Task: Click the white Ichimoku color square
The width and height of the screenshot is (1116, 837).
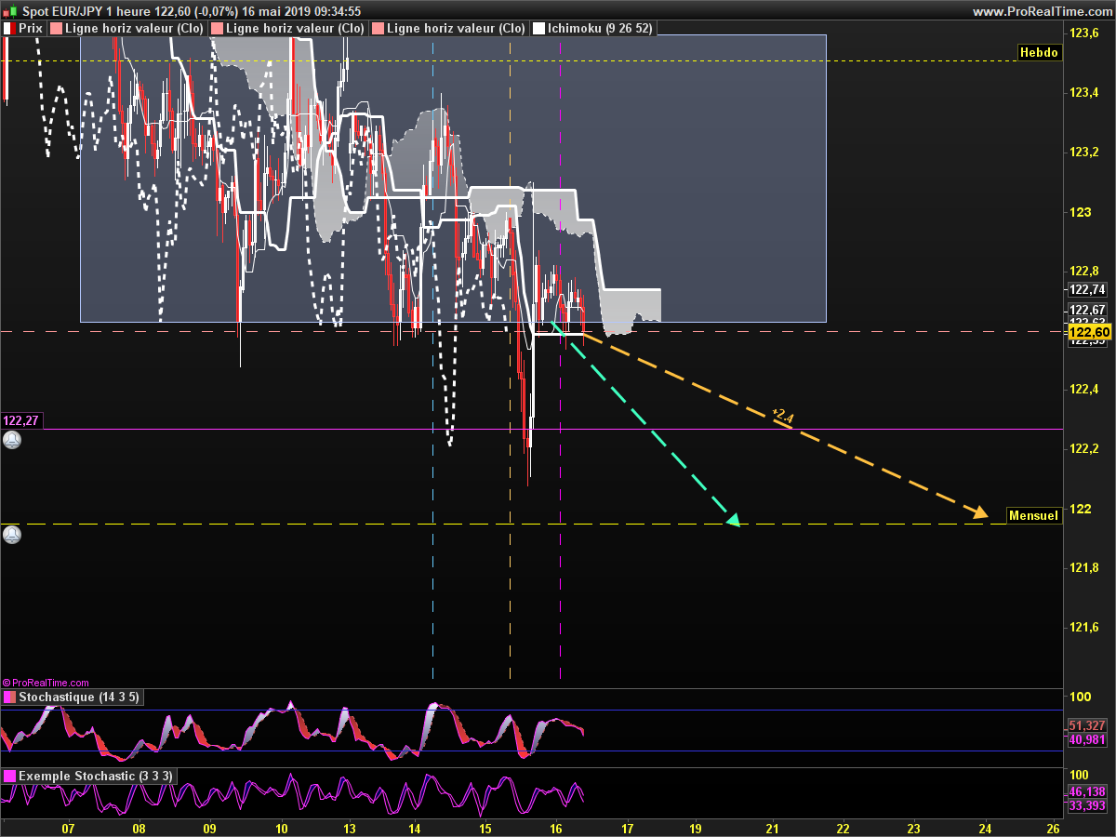Action: 538,29
